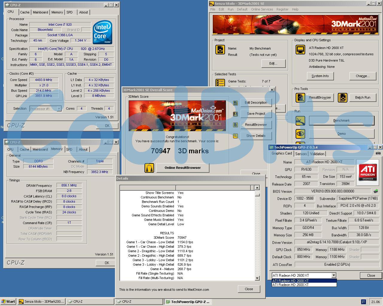
Task: Click the 70947 3D marks score text
Action: tap(180, 151)
